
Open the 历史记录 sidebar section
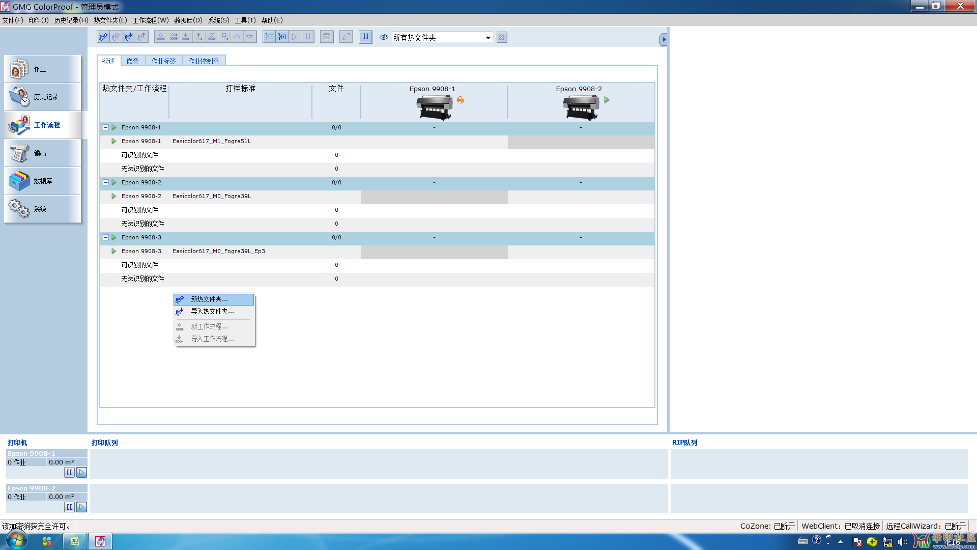[x=43, y=97]
